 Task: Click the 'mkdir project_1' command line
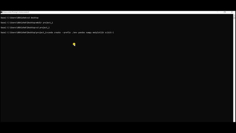27,23
